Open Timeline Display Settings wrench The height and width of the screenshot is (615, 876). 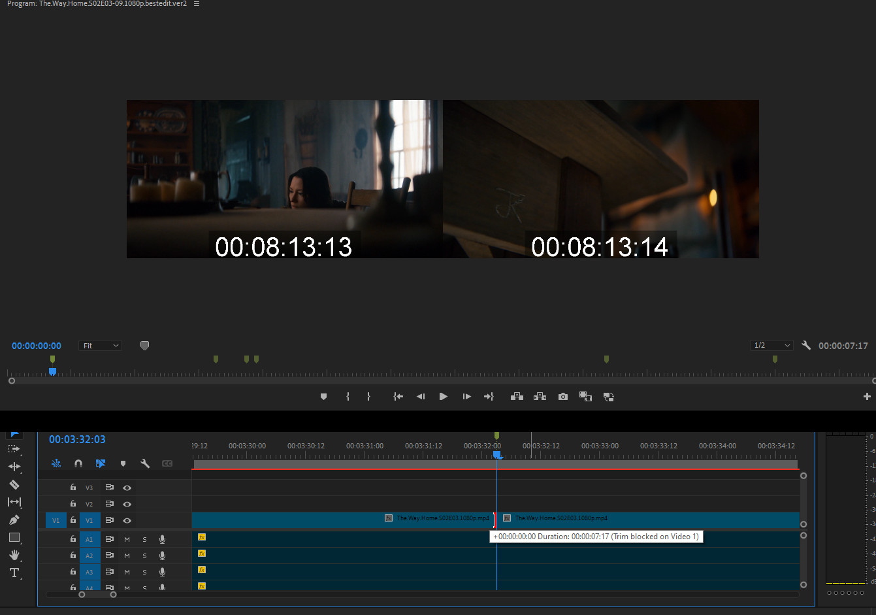pyautogui.click(x=145, y=463)
